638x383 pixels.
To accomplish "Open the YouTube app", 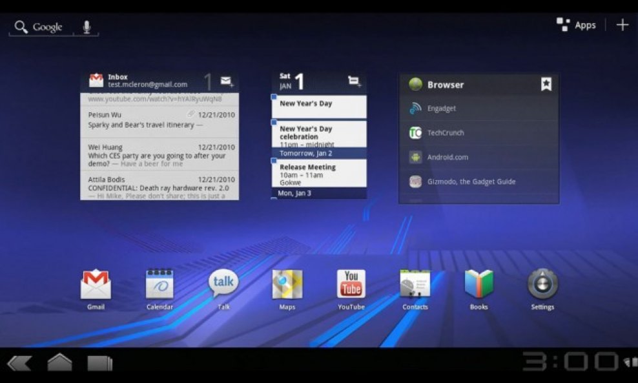I will (x=351, y=284).
